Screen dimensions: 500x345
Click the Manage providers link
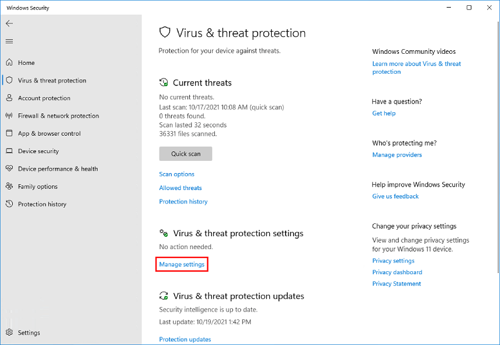tap(397, 155)
